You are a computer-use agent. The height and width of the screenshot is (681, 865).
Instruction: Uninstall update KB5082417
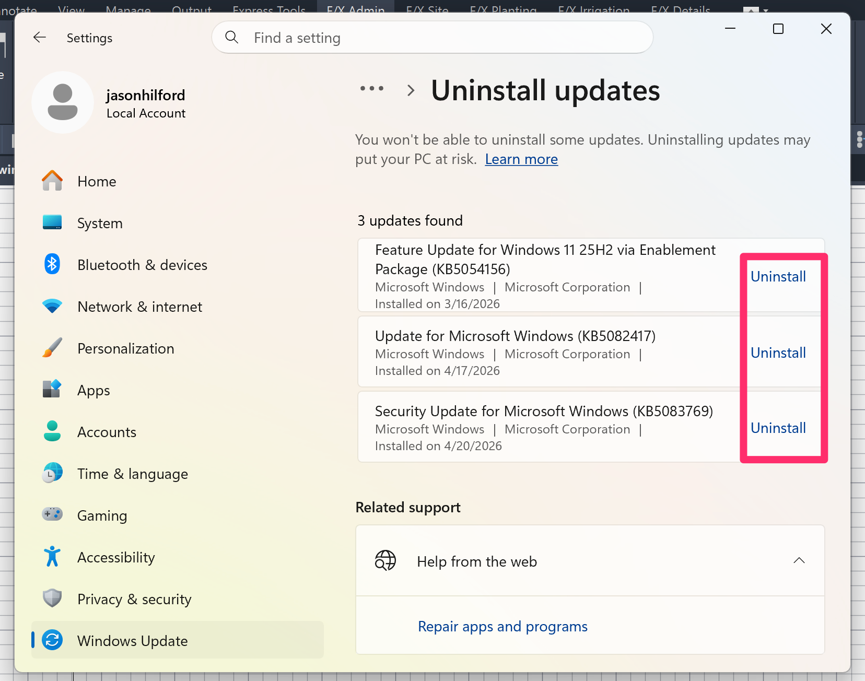tap(778, 353)
